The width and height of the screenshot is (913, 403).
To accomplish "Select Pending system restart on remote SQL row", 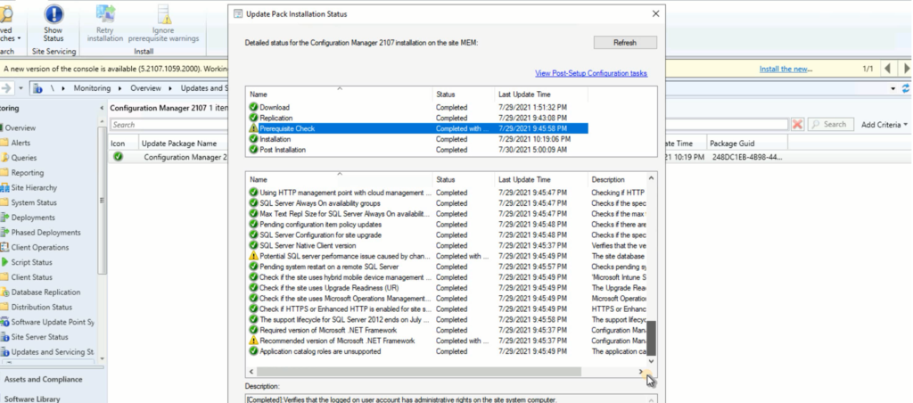I will click(448, 267).
